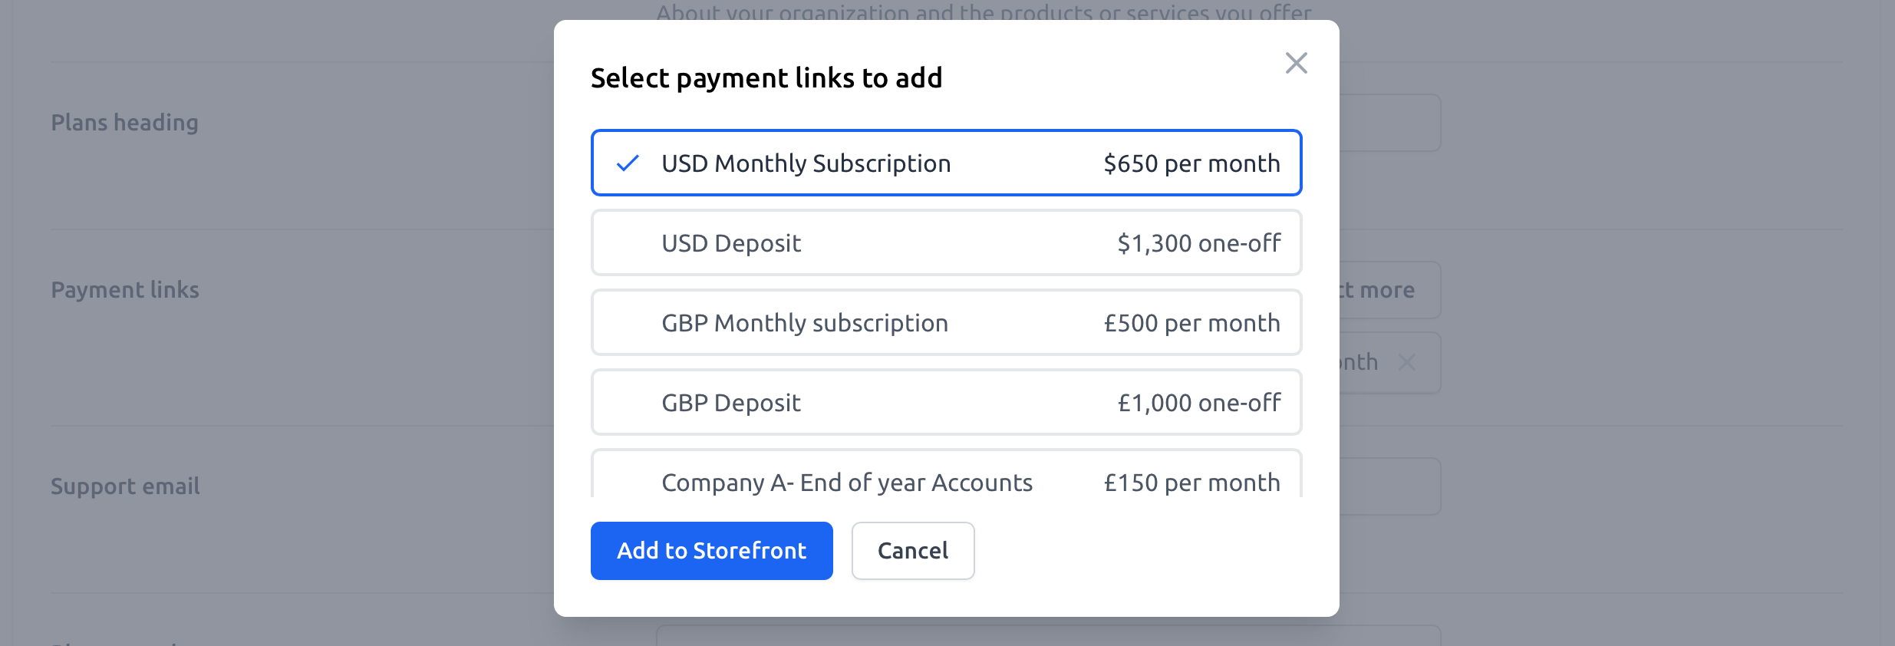Click the £500 per month price text

[x=1191, y=323]
